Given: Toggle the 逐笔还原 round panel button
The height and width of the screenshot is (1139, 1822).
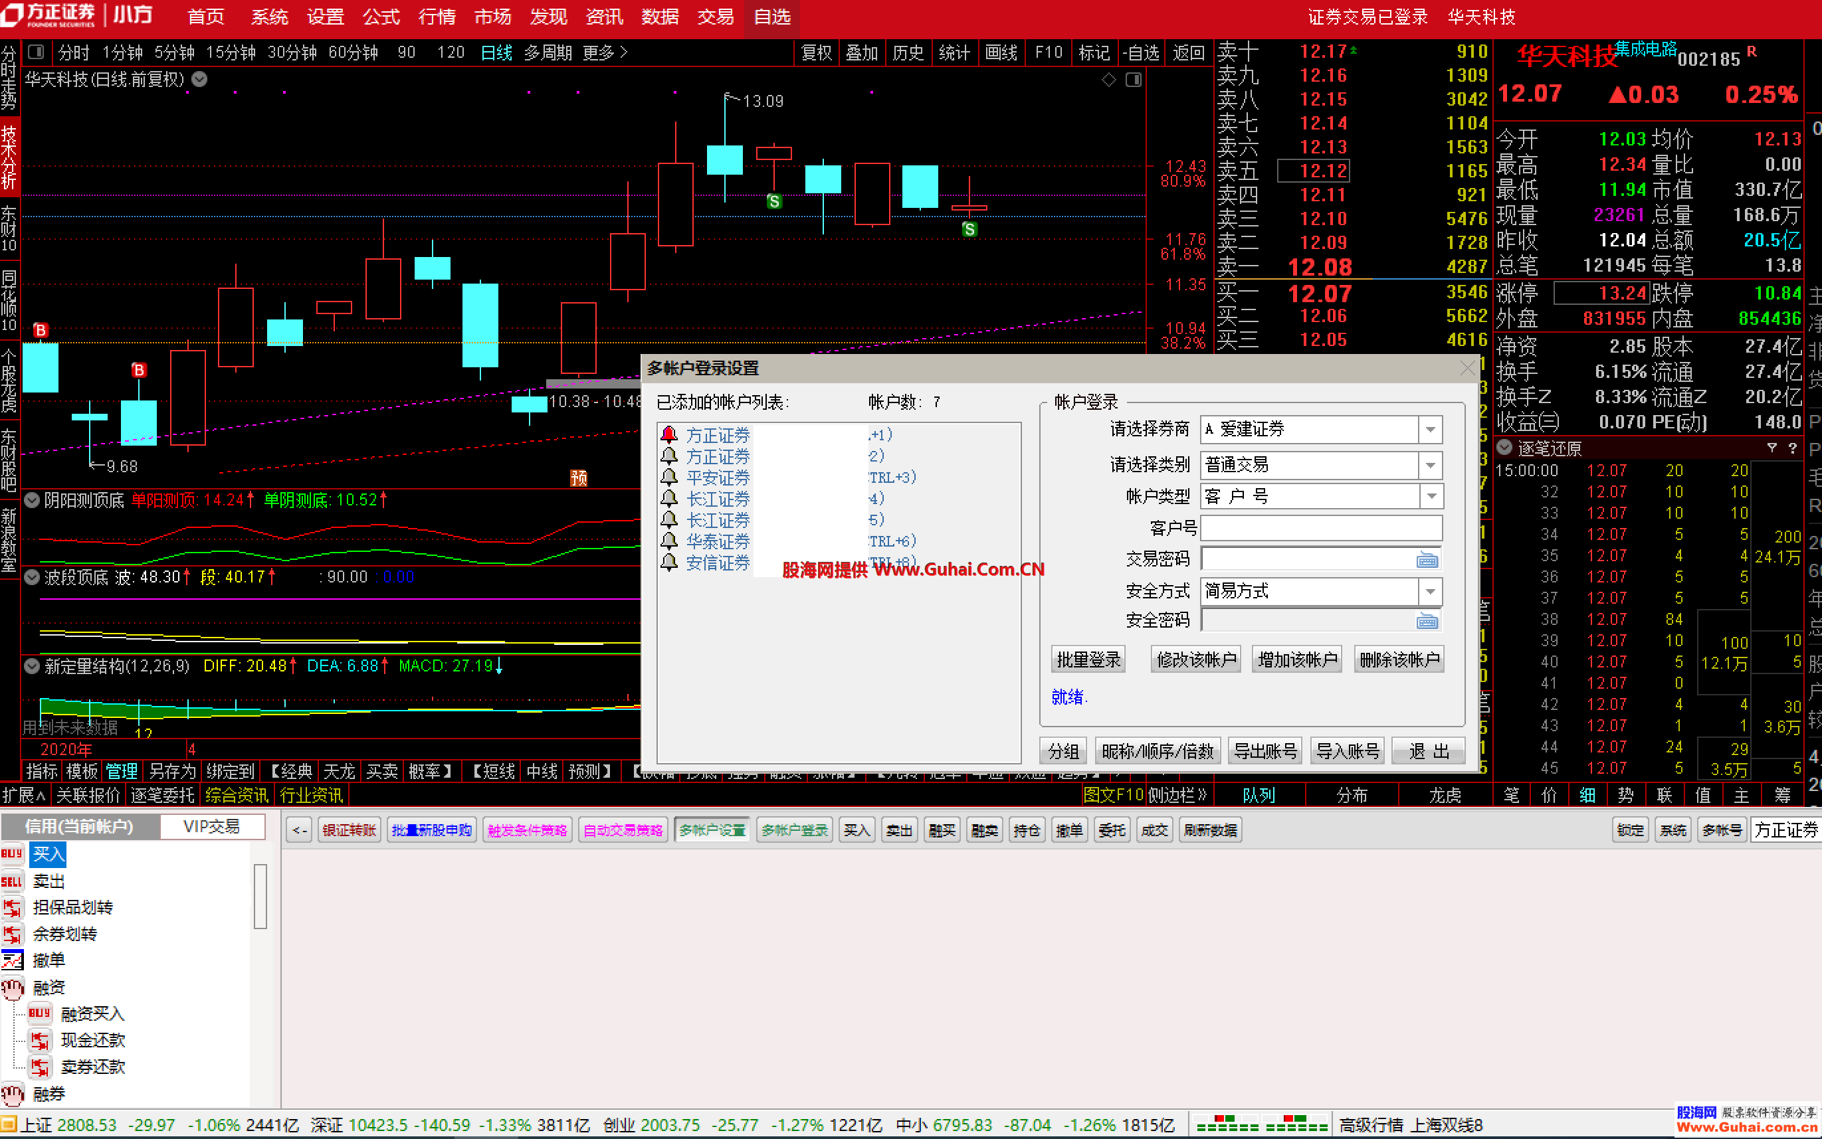Looking at the screenshot, I should click(1505, 448).
